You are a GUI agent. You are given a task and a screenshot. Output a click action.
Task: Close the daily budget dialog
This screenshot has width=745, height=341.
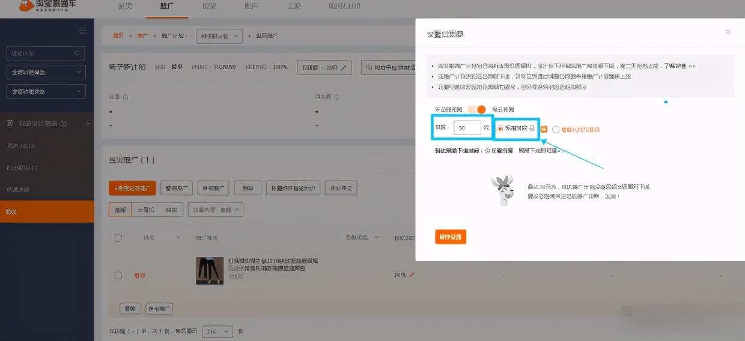pos(728,32)
